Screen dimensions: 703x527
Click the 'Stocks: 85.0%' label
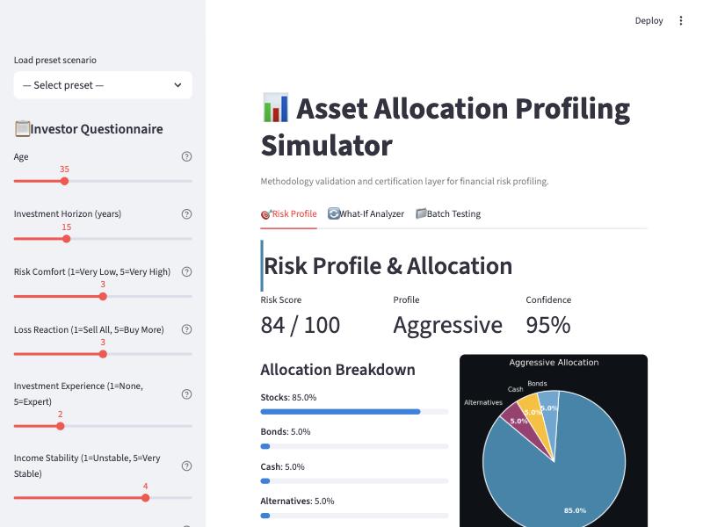pyautogui.click(x=288, y=398)
